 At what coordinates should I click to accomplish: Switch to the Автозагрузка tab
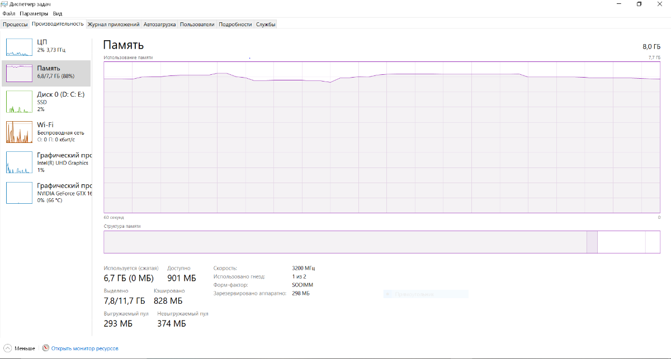tap(160, 25)
